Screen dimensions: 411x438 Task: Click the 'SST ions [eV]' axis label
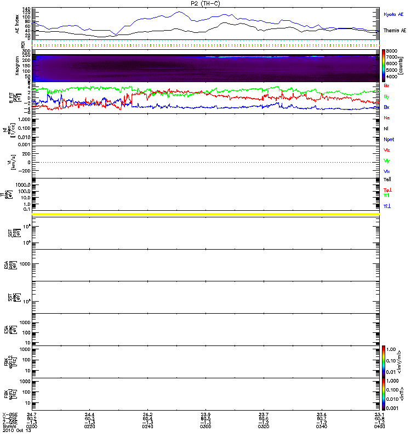coord(14,233)
